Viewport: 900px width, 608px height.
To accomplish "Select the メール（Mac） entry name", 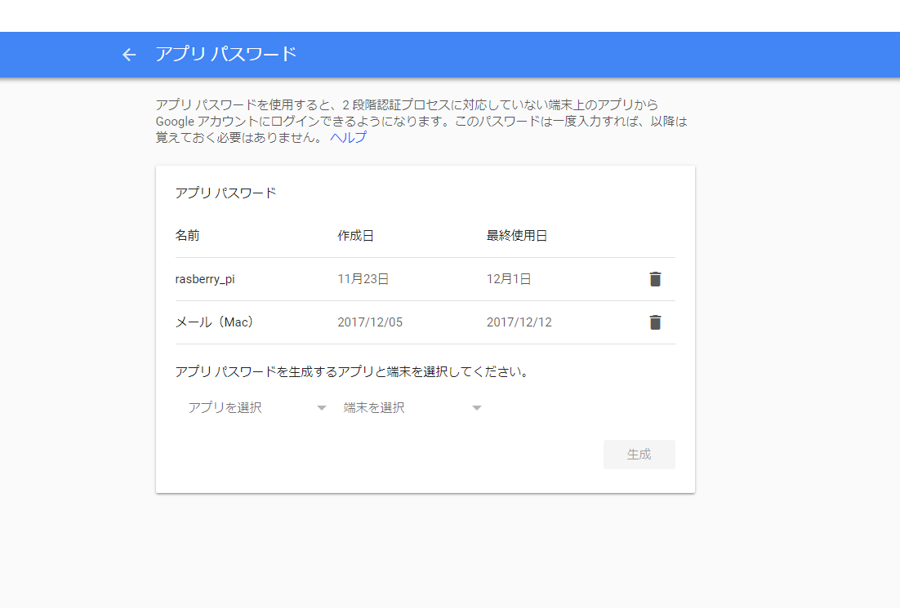I will [x=212, y=322].
